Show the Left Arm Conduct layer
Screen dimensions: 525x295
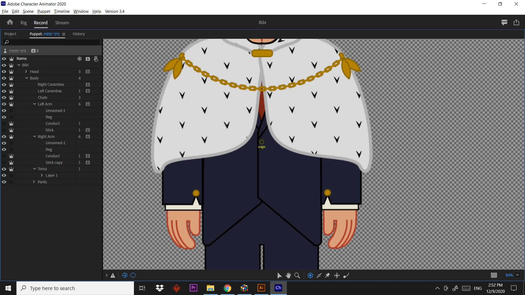[x=4, y=123]
